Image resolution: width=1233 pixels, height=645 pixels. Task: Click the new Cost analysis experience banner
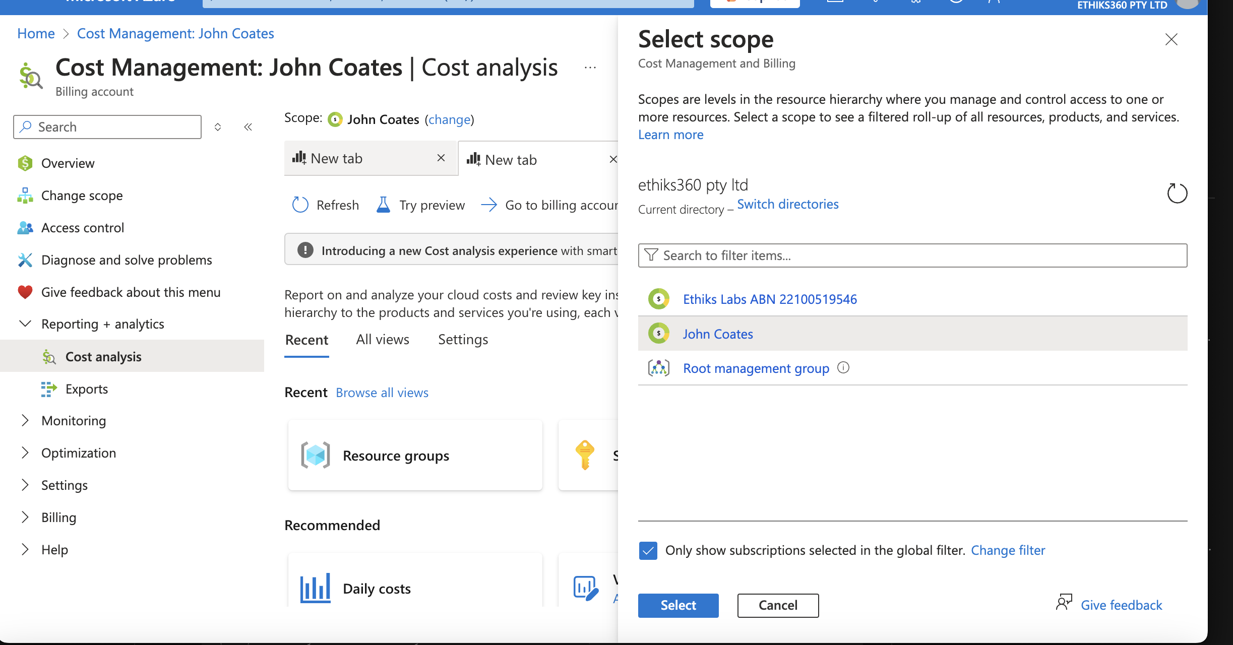(x=451, y=249)
